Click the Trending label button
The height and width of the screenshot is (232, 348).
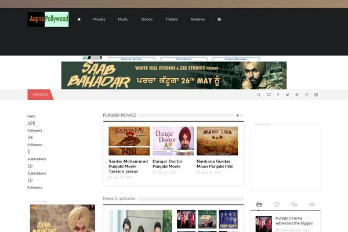tap(40, 95)
